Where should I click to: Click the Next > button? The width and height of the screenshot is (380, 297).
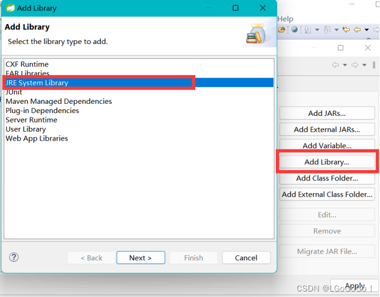tap(140, 257)
